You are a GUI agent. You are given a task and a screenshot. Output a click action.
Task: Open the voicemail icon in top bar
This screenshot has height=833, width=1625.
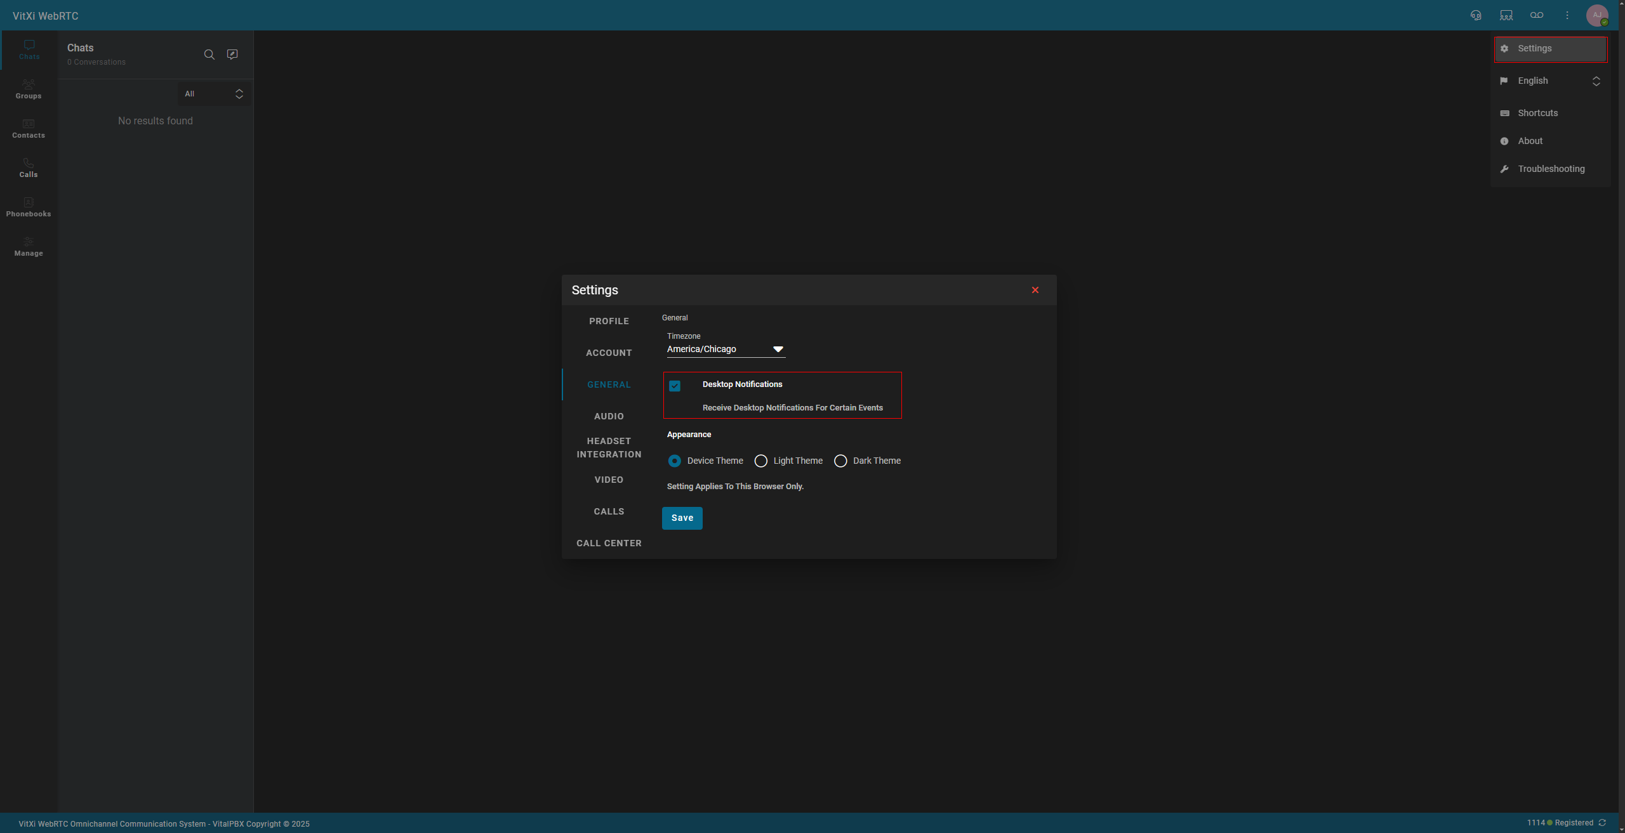click(x=1537, y=15)
